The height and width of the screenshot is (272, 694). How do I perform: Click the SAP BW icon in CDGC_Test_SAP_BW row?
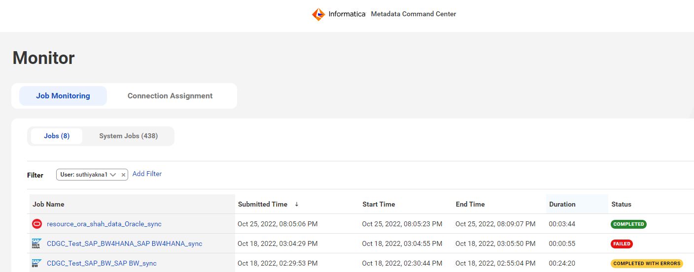pyautogui.click(x=36, y=263)
